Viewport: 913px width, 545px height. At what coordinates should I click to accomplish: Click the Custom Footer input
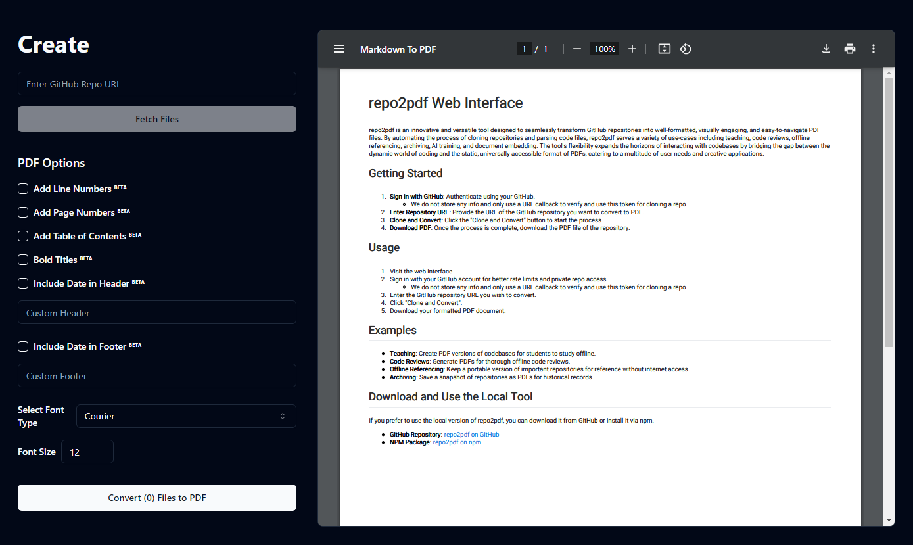[x=157, y=376]
